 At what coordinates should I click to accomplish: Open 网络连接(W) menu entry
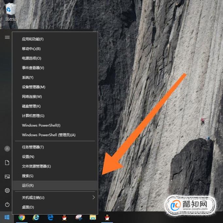[55, 96]
